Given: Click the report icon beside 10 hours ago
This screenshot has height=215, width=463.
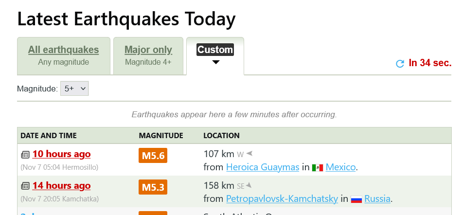Looking at the screenshot, I should click(25, 155).
